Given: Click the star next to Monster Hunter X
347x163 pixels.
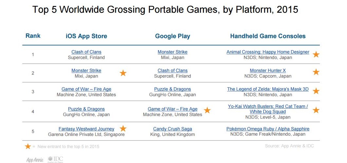Looking at the screenshot, I should coord(316,72).
